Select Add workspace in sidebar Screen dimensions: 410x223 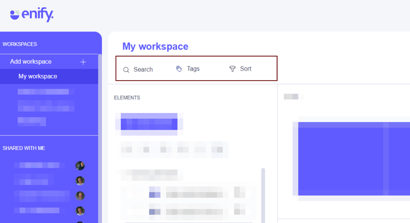pyautogui.click(x=49, y=62)
